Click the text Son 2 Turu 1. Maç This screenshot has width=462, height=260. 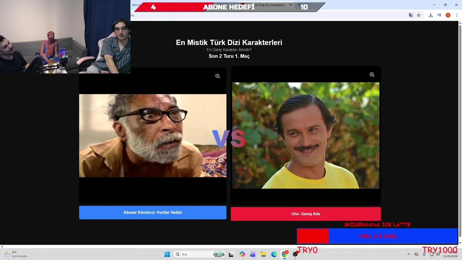[229, 56]
